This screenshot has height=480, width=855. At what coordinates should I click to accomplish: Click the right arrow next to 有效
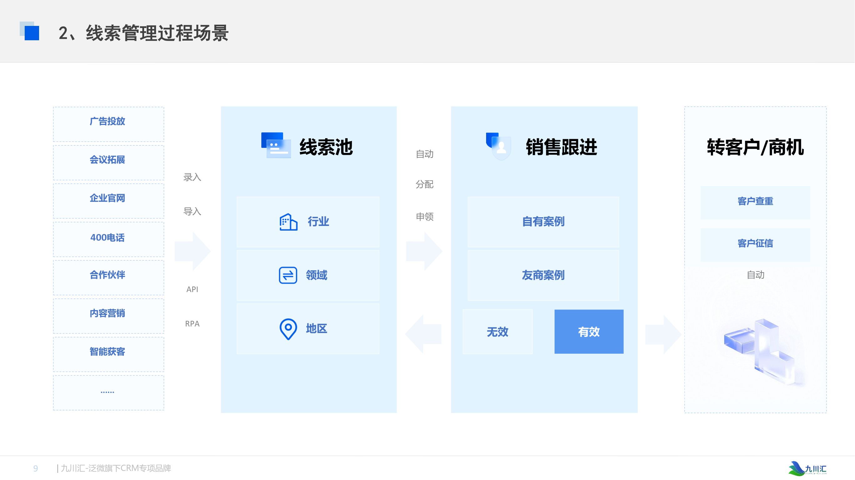click(663, 335)
